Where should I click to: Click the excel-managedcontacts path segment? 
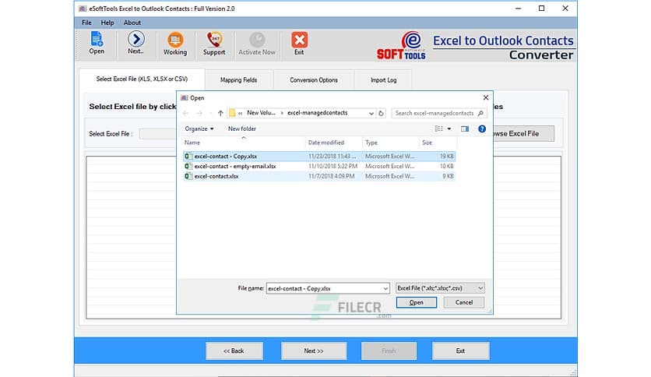pos(317,113)
